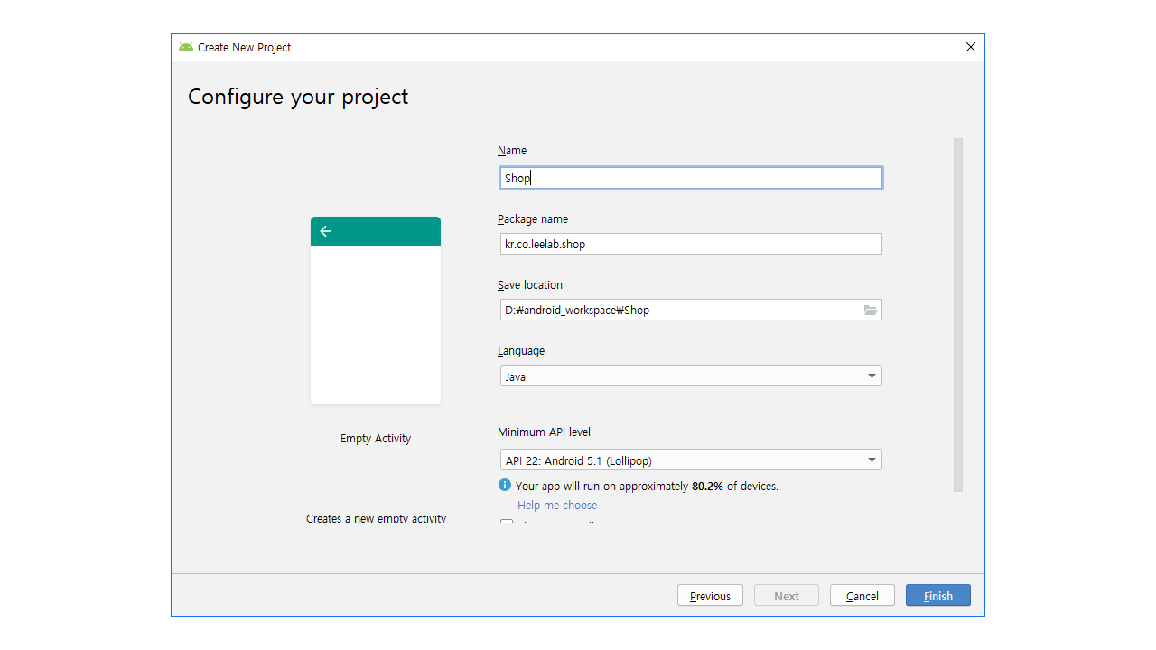Click the Save location path text field
1156x650 pixels.
point(677,311)
